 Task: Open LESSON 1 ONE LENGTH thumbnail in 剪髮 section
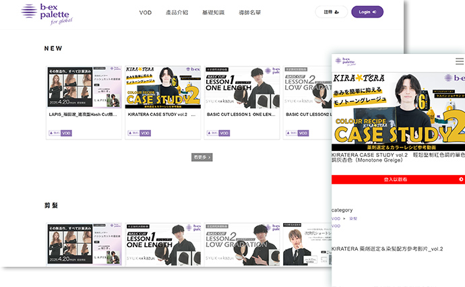(163, 245)
